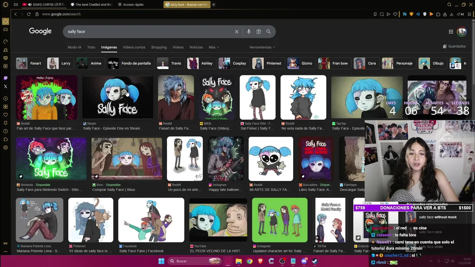Click the 'sally face without mask' related search
The height and width of the screenshot is (267, 475).
[x=438, y=217]
